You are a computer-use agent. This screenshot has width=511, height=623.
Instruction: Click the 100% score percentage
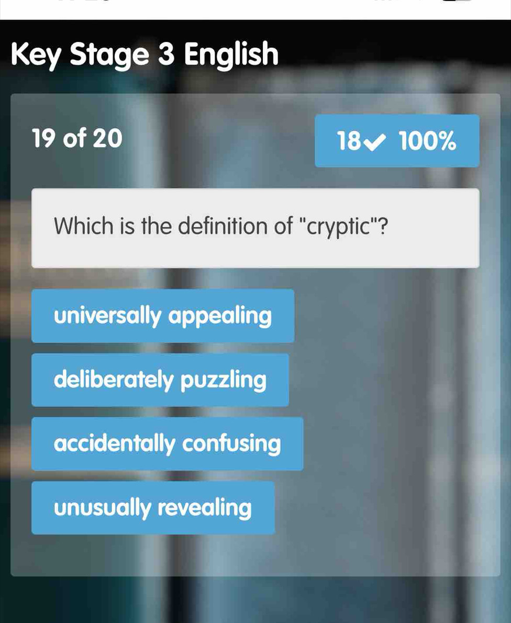click(x=427, y=141)
